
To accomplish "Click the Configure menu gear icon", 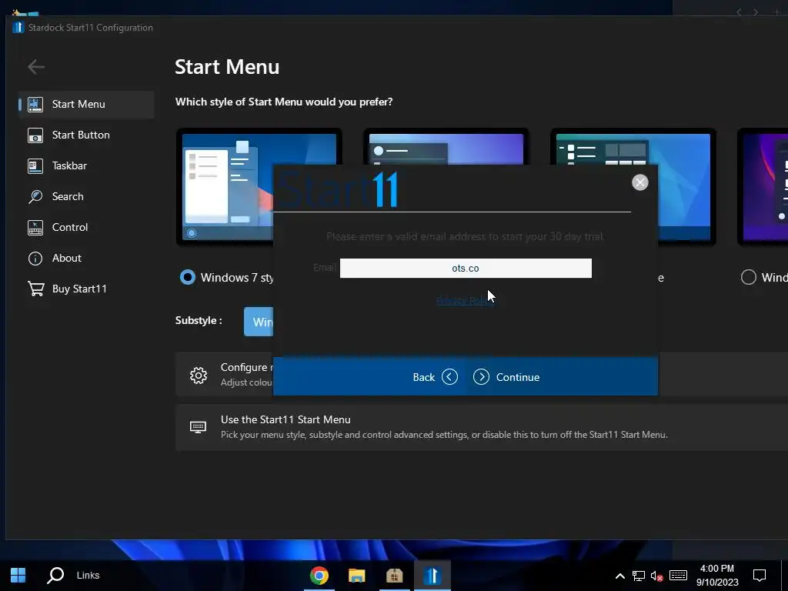I will [x=199, y=375].
